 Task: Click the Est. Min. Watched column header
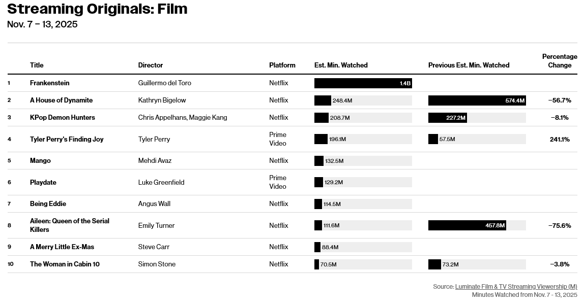click(341, 65)
